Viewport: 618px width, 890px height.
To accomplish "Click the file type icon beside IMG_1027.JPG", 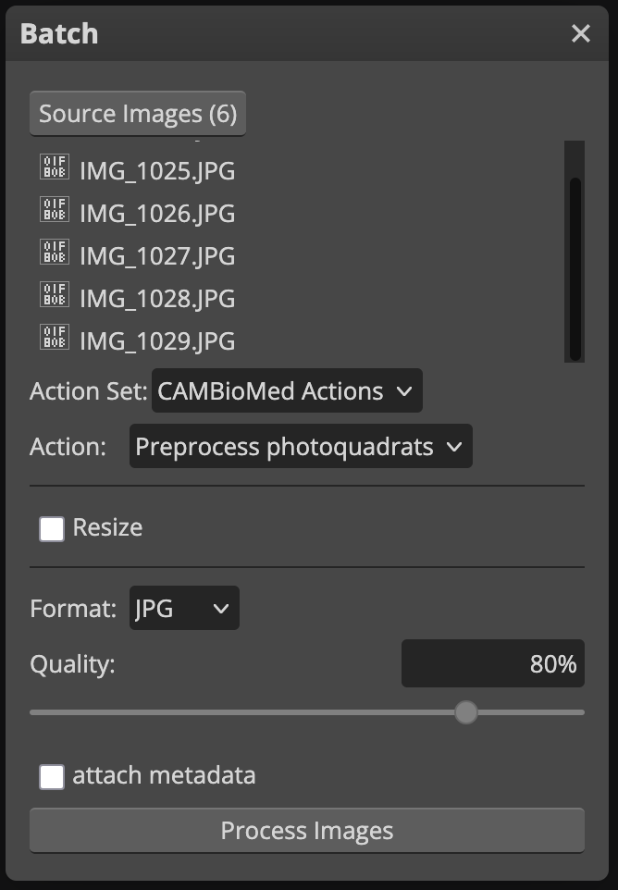I will [x=55, y=252].
